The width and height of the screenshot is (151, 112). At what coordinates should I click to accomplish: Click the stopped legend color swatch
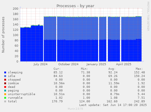point(5,80)
